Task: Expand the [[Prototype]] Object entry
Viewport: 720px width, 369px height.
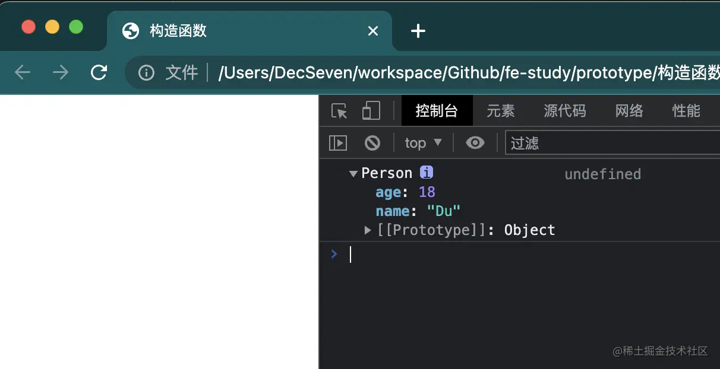Action: 368,230
